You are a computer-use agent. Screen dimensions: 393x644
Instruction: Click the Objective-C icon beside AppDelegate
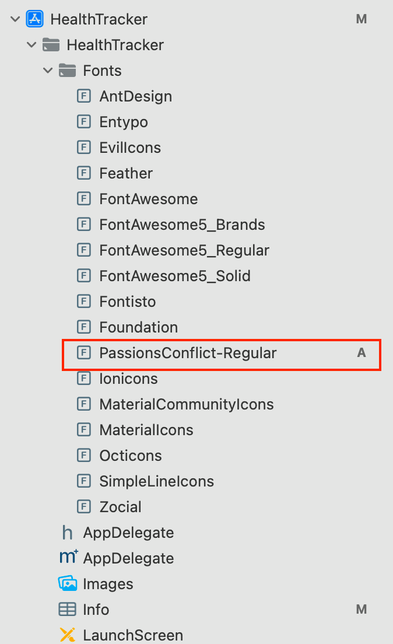pyautogui.click(x=67, y=558)
